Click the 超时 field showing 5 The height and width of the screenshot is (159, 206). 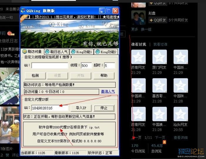(109, 65)
